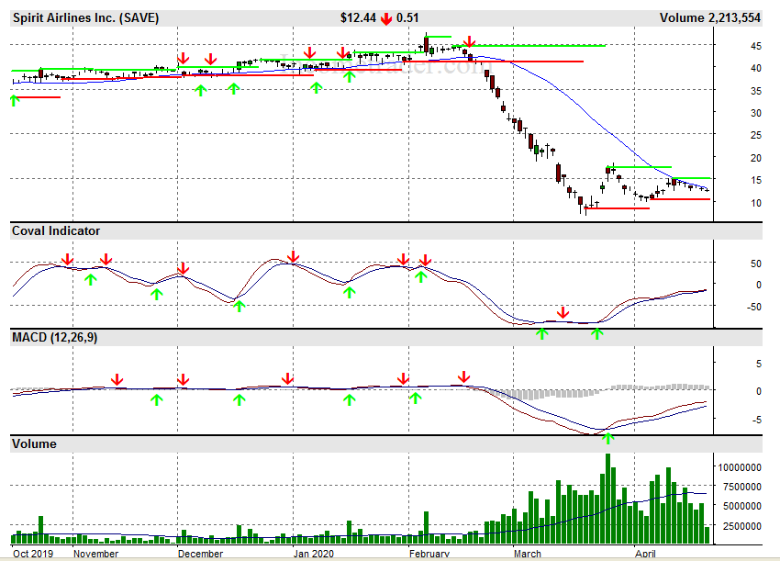Select the 15 price axis label
The width and height of the screenshot is (780, 561).
756,180
